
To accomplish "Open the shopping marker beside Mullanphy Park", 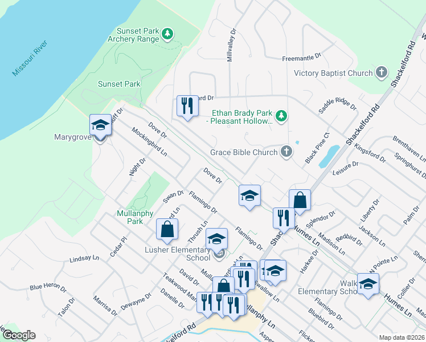I will pyautogui.click(x=167, y=229).
